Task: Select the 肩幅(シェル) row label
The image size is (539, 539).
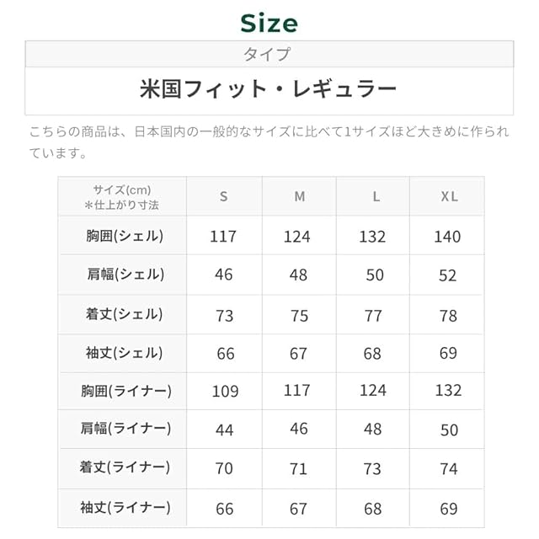Action: pos(122,275)
